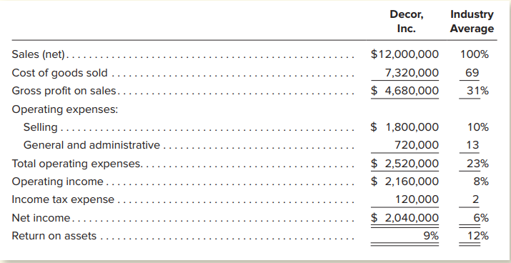Screen dimensions: 511x263
Task: Select the Selling expense row label
Action: coord(41,127)
